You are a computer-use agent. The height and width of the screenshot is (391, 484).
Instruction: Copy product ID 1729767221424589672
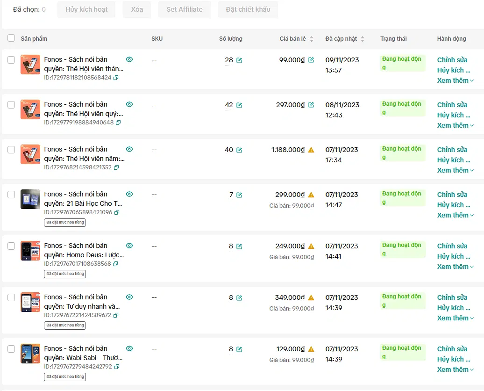point(116,315)
